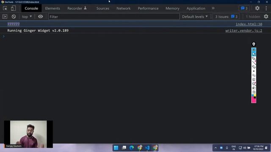
Task: Open the volume tray icon
Action: (x=244, y=148)
